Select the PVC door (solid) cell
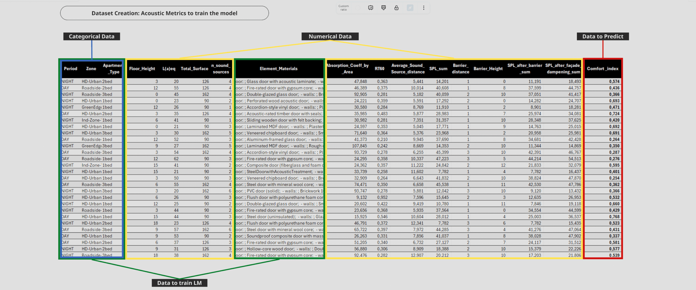 [x=279, y=191]
